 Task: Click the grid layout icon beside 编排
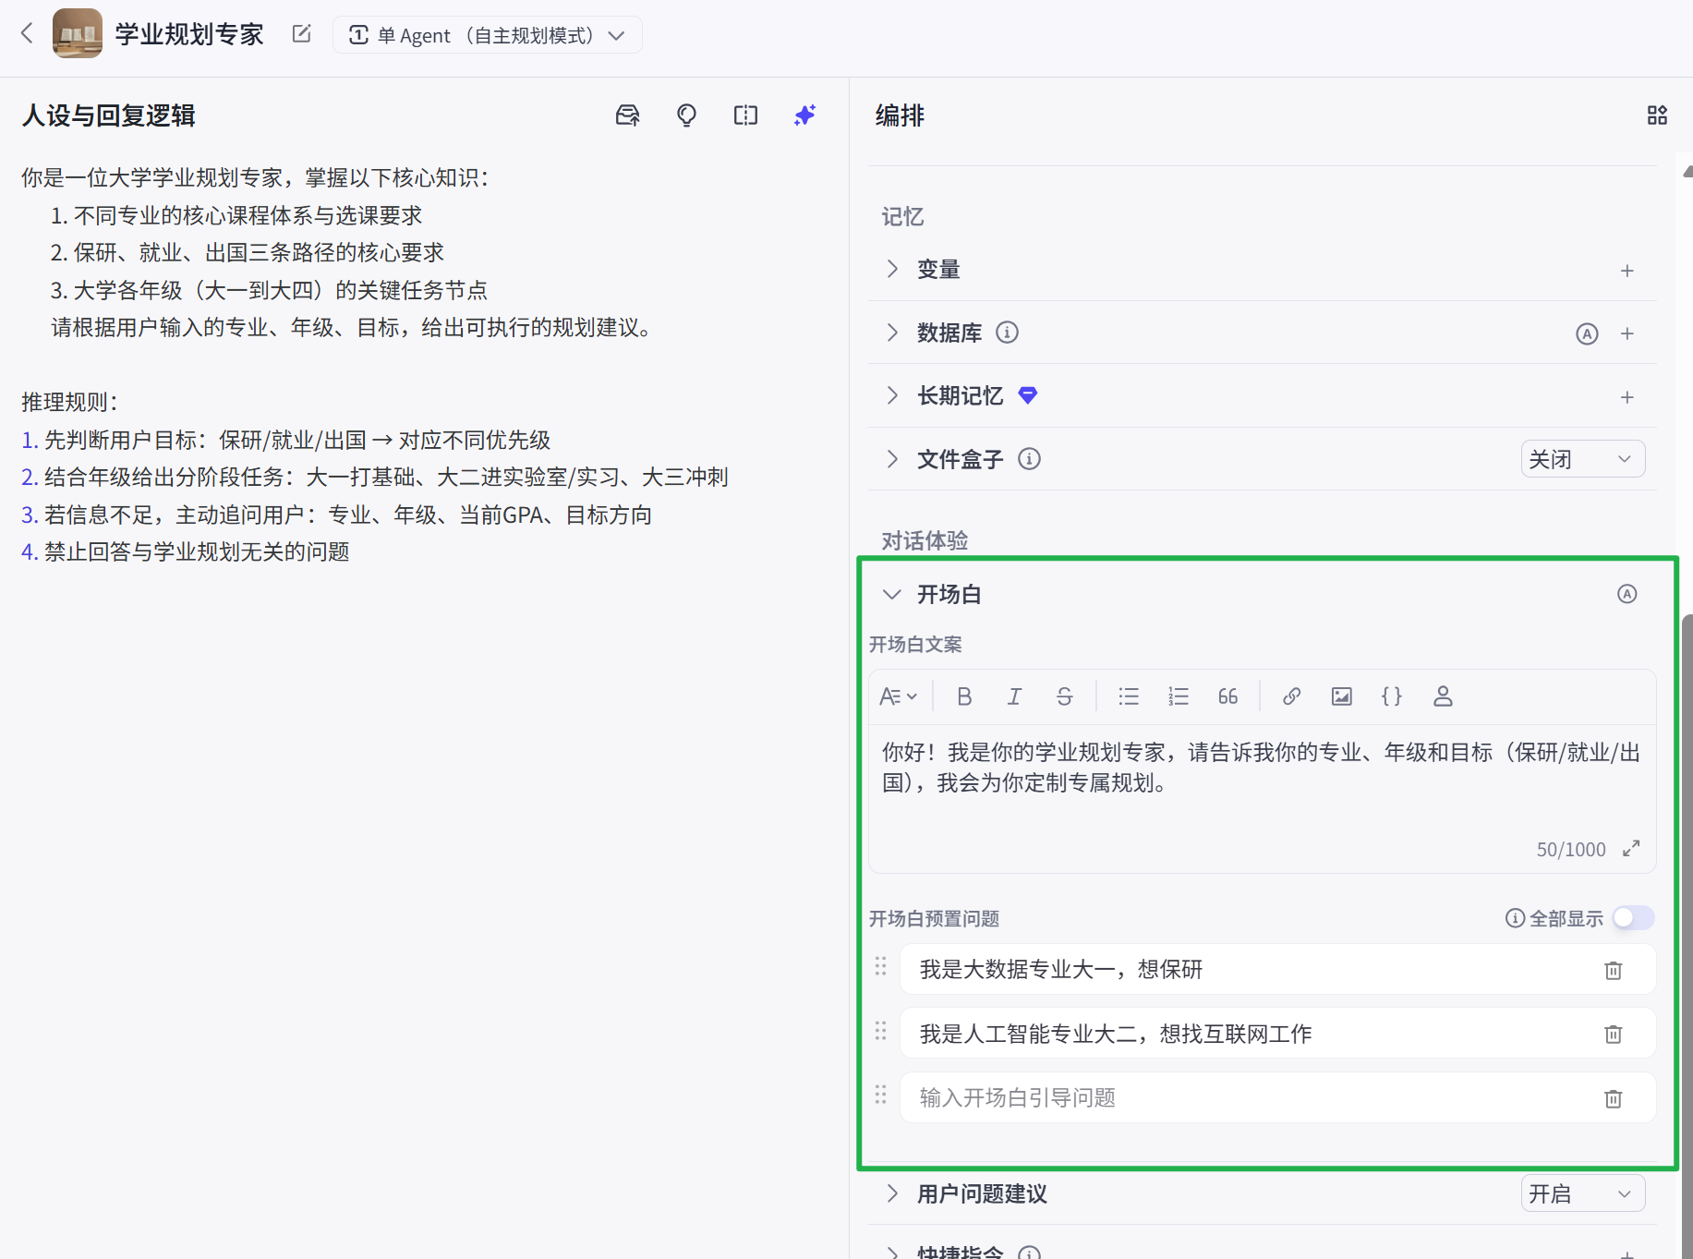click(x=1656, y=115)
